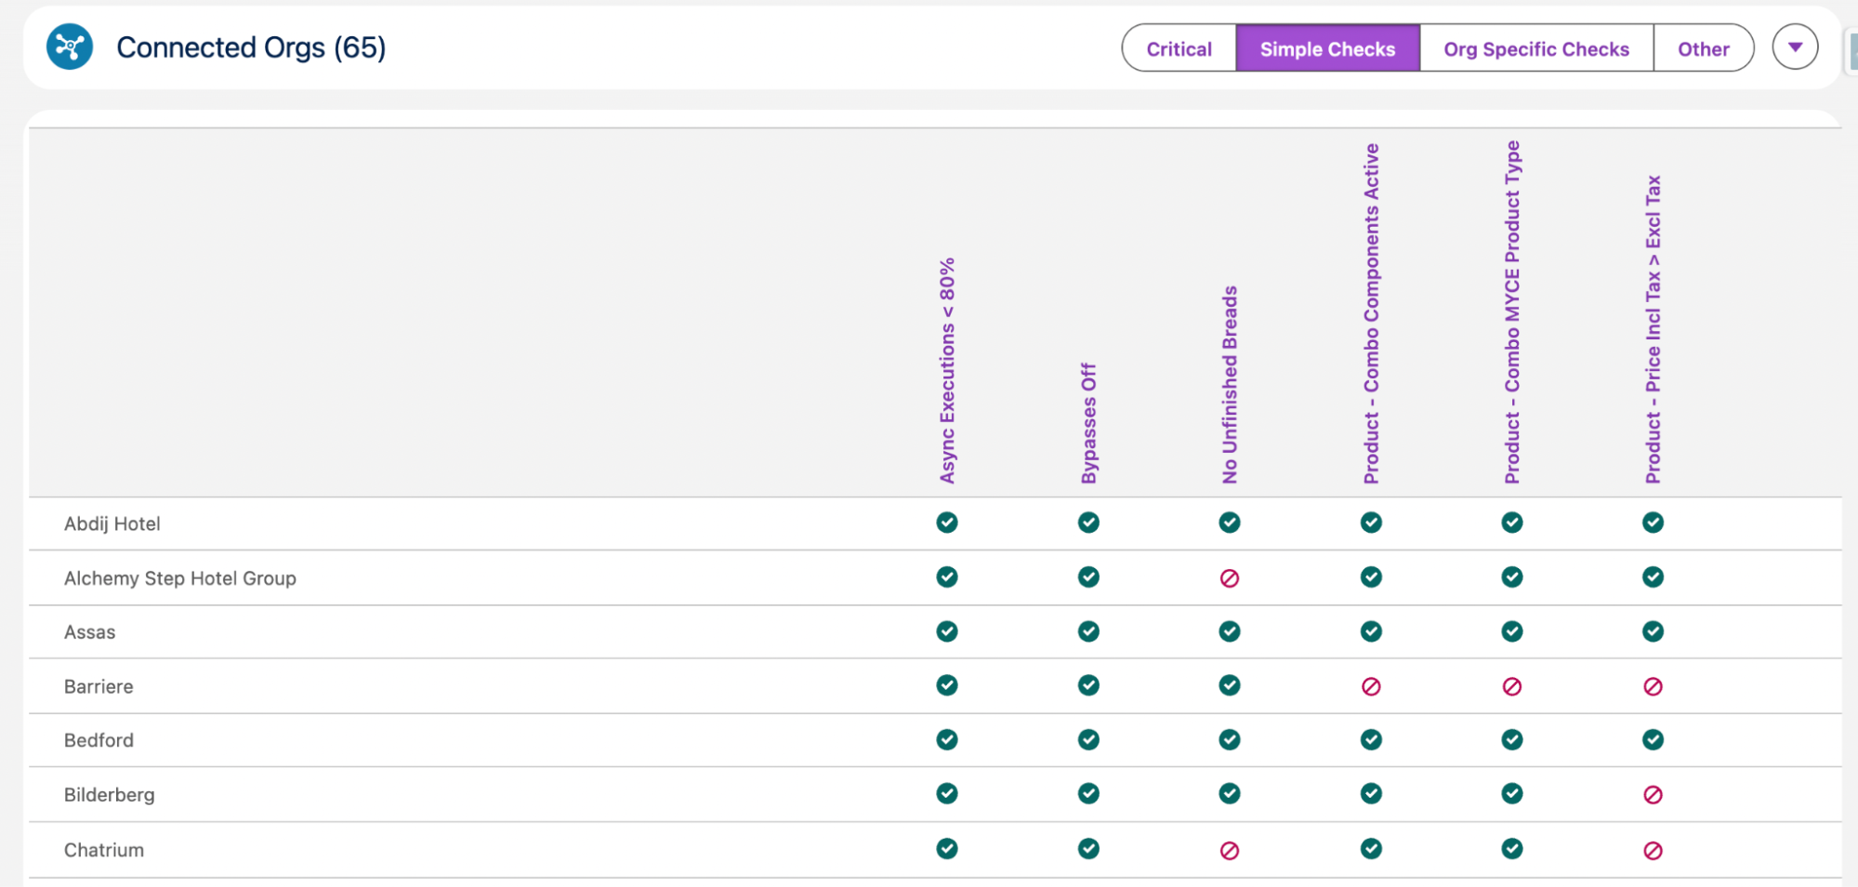Click Abdij Hotel's Async Executions check icon
The height and width of the screenshot is (887, 1858).
pos(947,523)
